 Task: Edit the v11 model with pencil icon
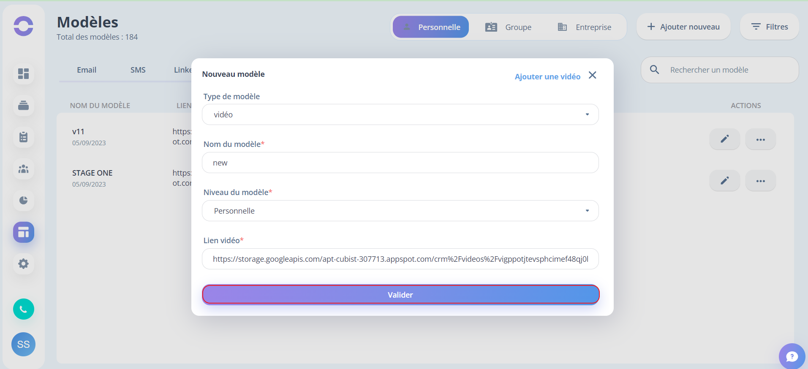[x=725, y=139]
